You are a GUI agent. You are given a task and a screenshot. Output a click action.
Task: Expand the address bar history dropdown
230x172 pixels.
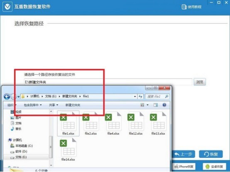pyautogui.click(x=135, y=96)
